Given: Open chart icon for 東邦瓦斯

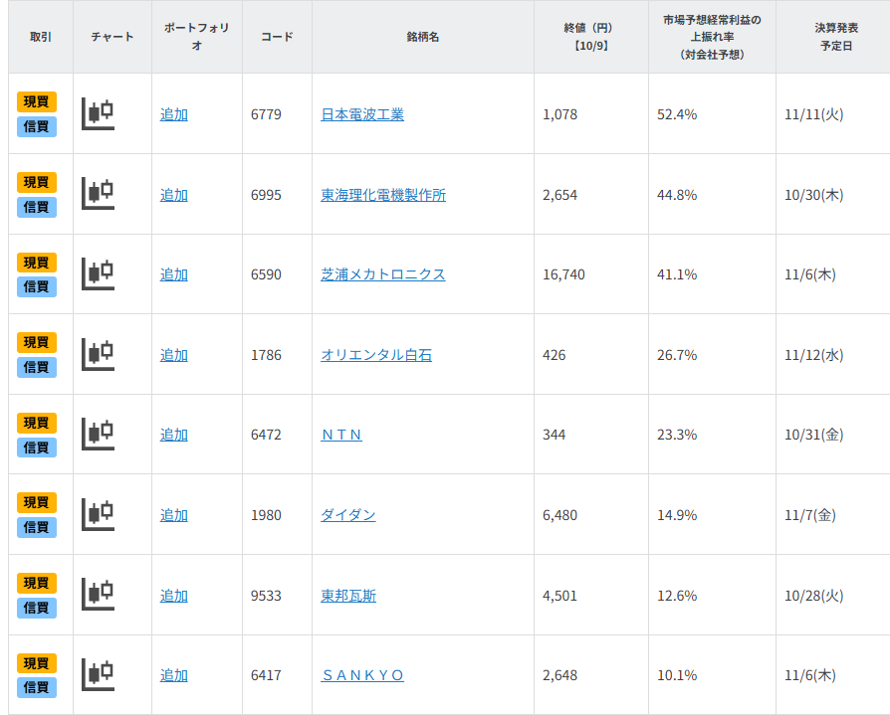Looking at the screenshot, I should coord(98,595).
